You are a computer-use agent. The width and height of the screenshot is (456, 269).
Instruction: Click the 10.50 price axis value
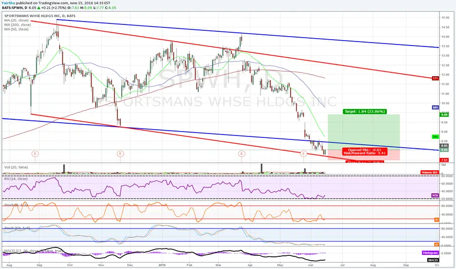[445, 103]
